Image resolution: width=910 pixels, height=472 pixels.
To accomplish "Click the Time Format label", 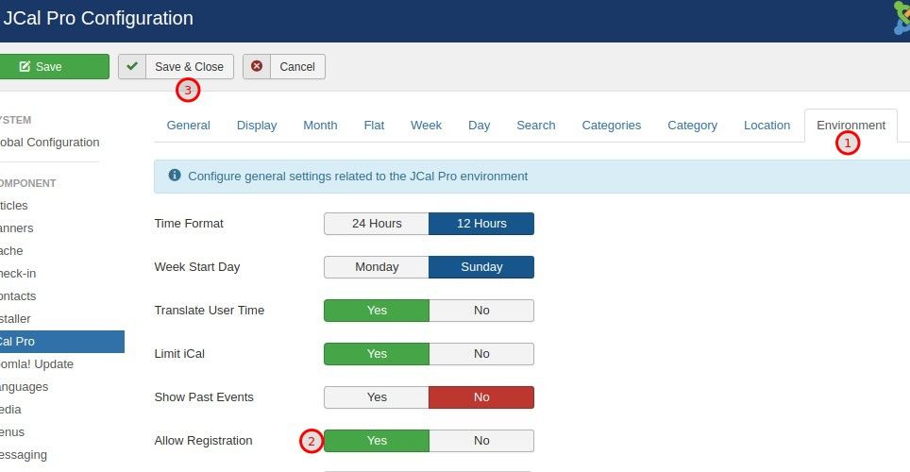I will coord(189,224).
